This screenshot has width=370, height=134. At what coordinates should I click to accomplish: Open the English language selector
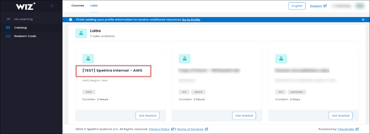coord(297,6)
